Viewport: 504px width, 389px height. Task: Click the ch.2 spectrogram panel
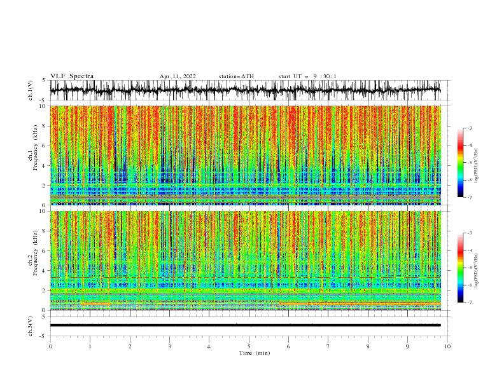[245, 261]
